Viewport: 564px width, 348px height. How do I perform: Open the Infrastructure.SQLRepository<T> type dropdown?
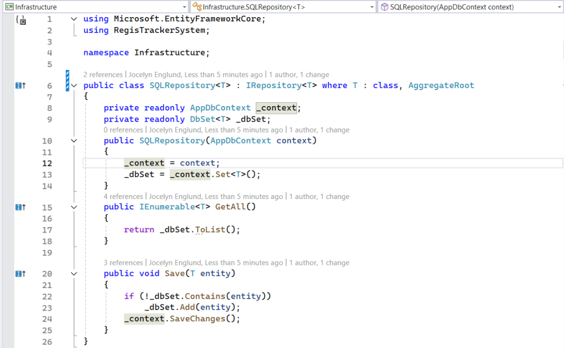point(283,7)
